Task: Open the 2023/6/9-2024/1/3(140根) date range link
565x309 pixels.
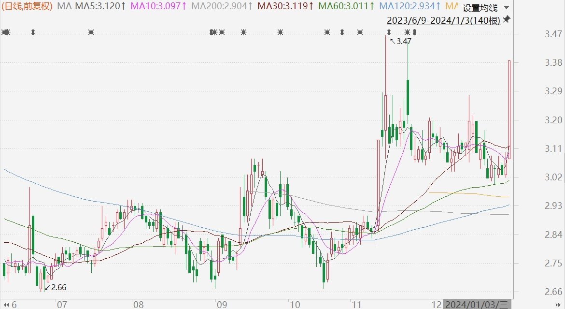Action: (x=444, y=20)
